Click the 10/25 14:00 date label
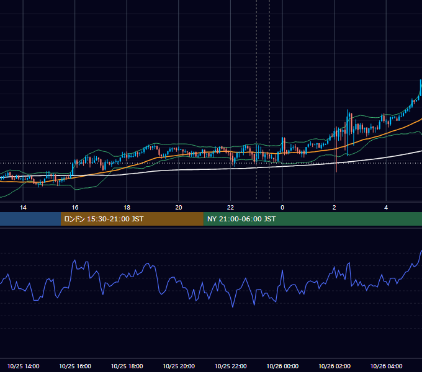422x372 pixels. click(23, 366)
